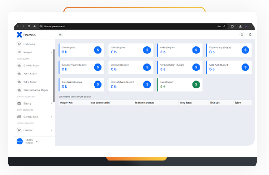Open Yıllık Rapor in the sidebar

[30, 82]
